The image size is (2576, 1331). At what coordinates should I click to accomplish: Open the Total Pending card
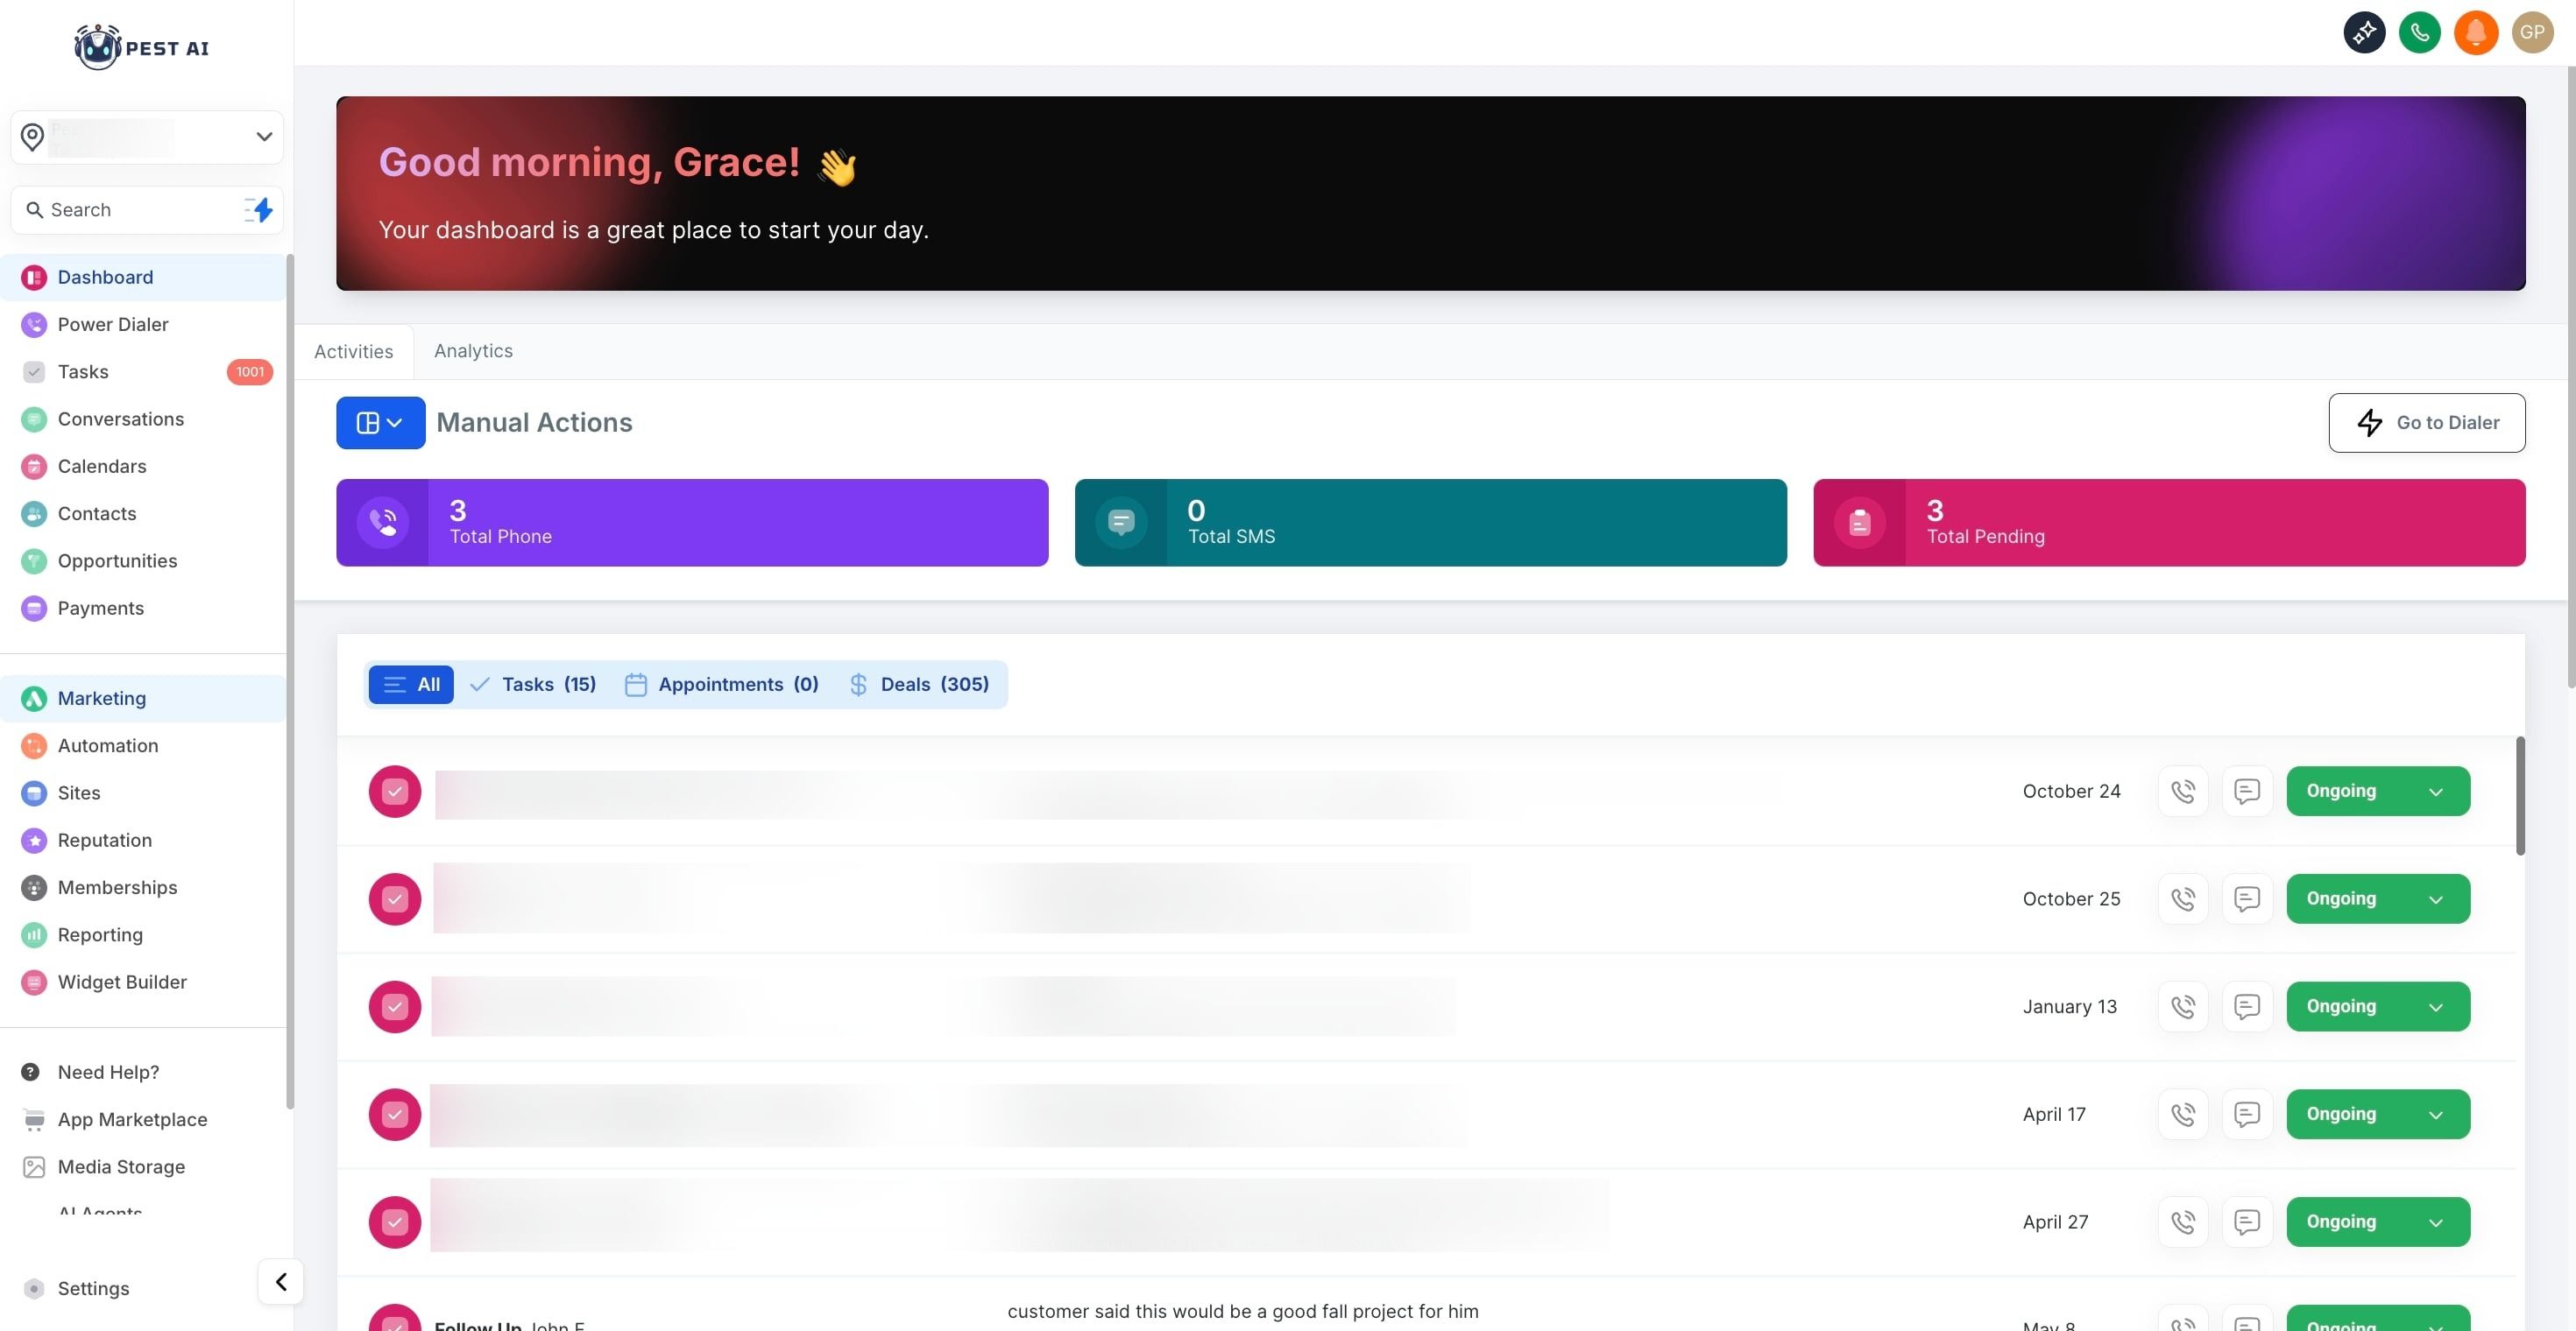tap(2169, 523)
